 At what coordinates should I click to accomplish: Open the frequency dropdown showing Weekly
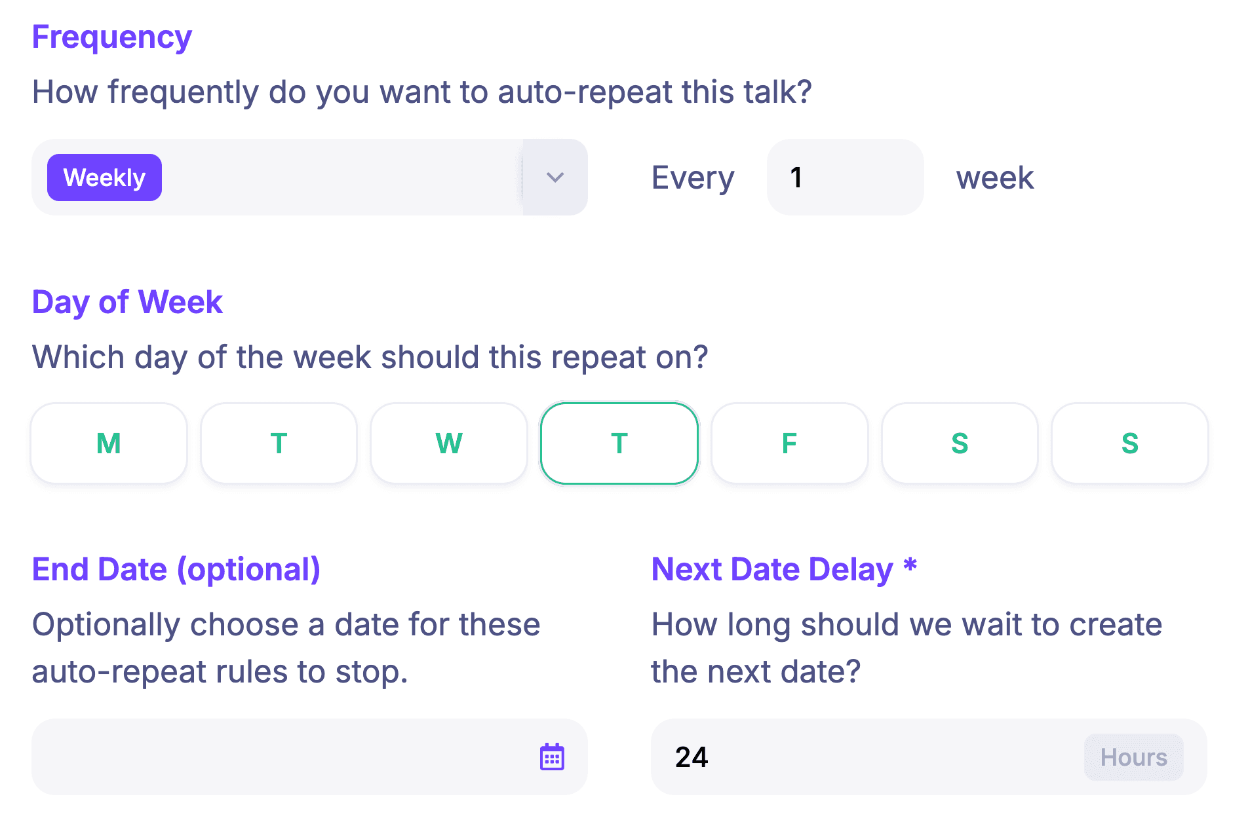pos(328,177)
